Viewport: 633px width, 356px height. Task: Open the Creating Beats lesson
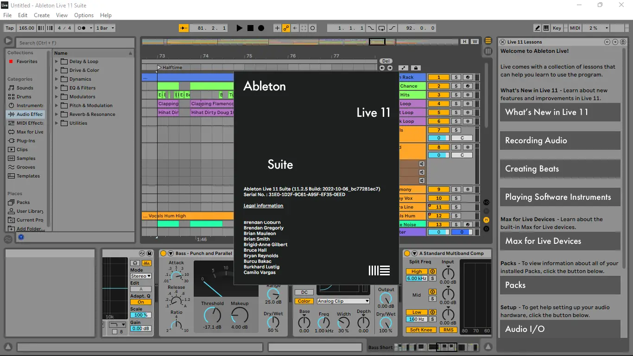click(x=560, y=169)
